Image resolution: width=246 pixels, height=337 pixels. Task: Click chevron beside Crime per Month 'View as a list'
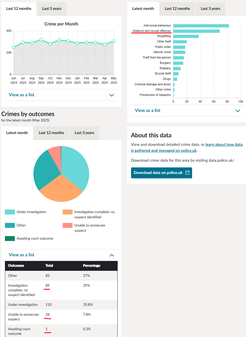pos(112,95)
